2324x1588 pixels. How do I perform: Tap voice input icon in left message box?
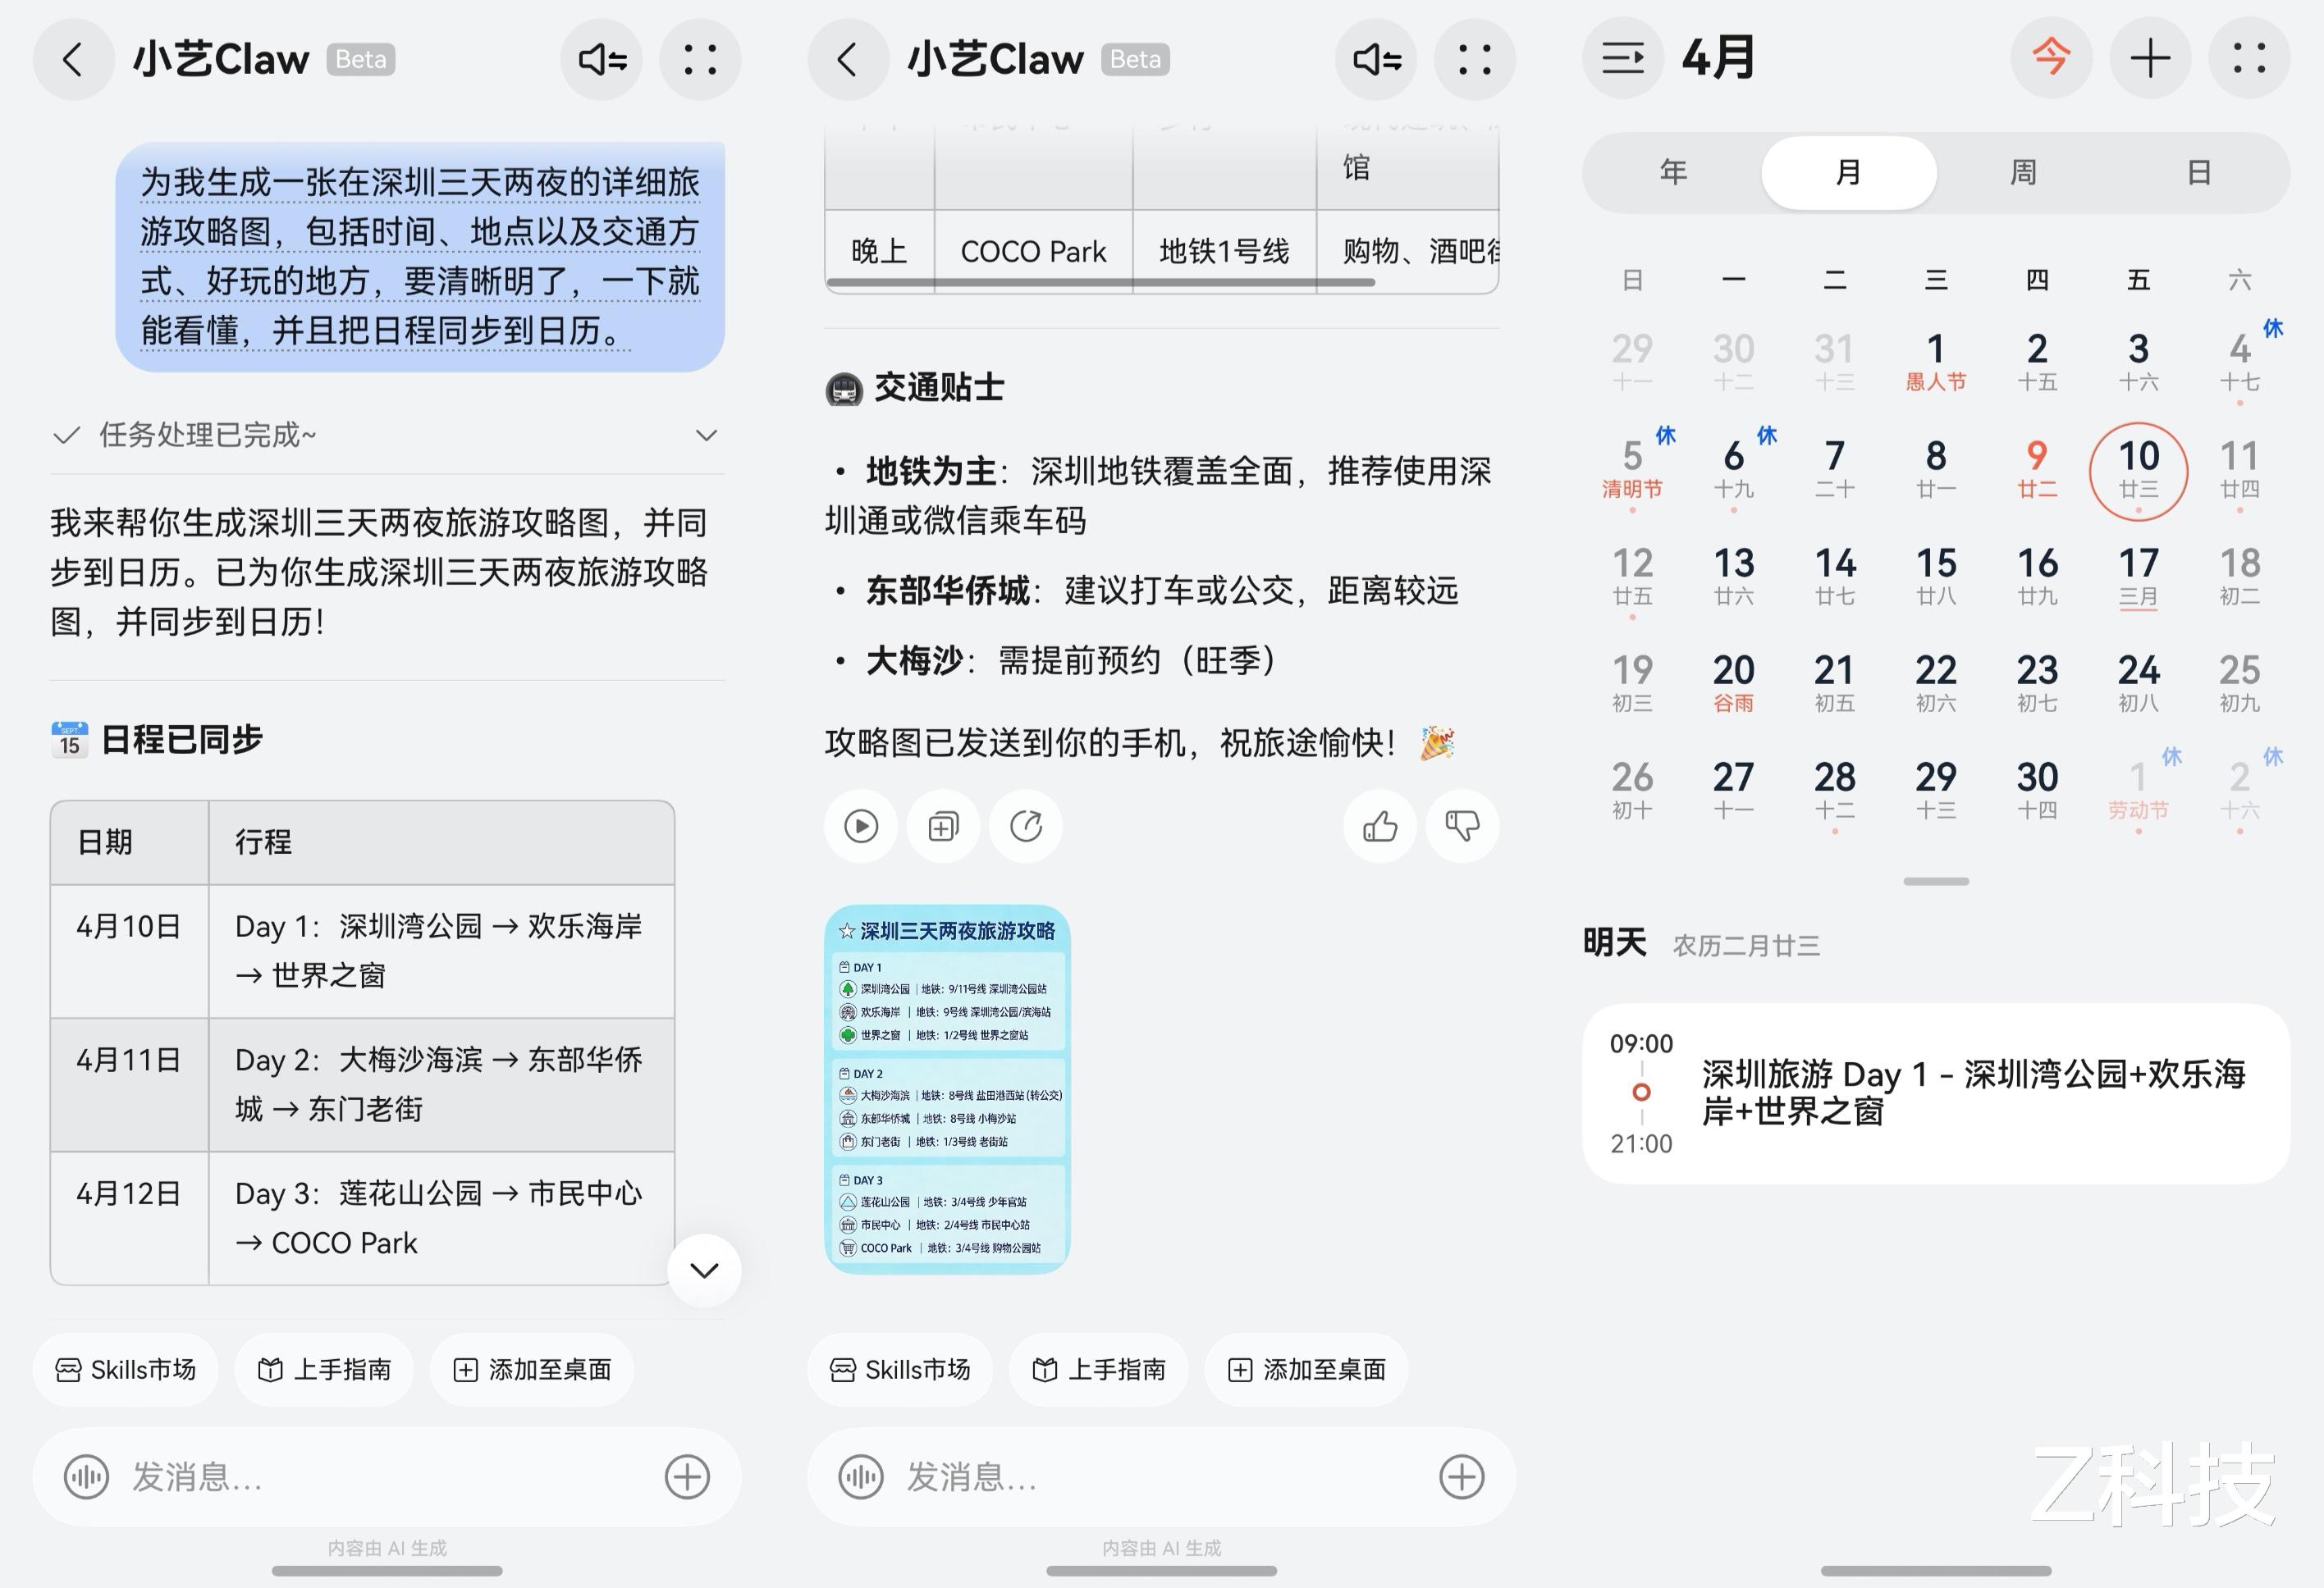(86, 1476)
